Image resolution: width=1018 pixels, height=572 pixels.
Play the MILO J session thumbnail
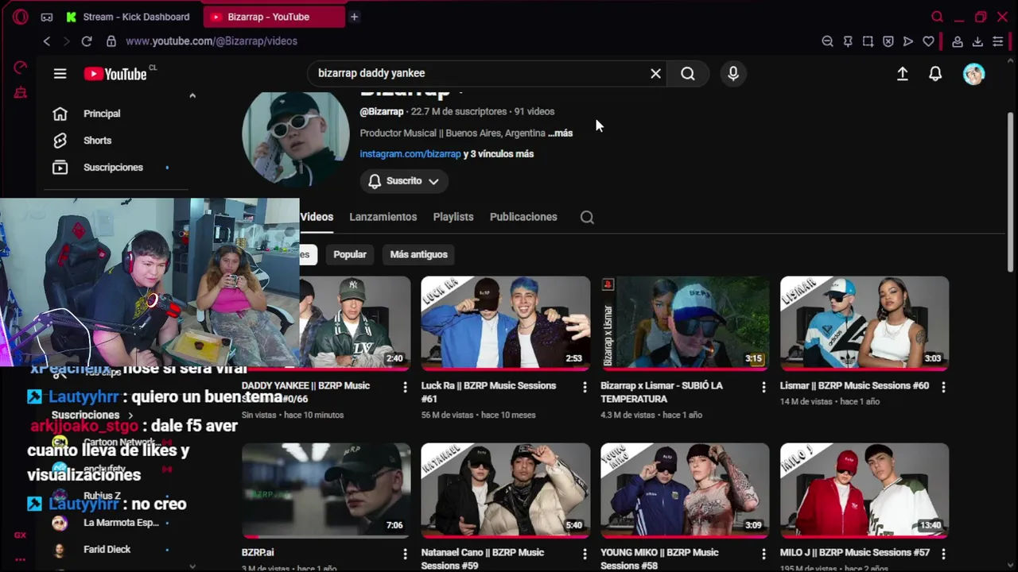pyautogui.click(x=865, y=490)
